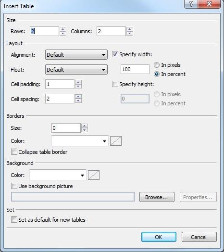Expand the Borders Color dropdown

point(80,141)
